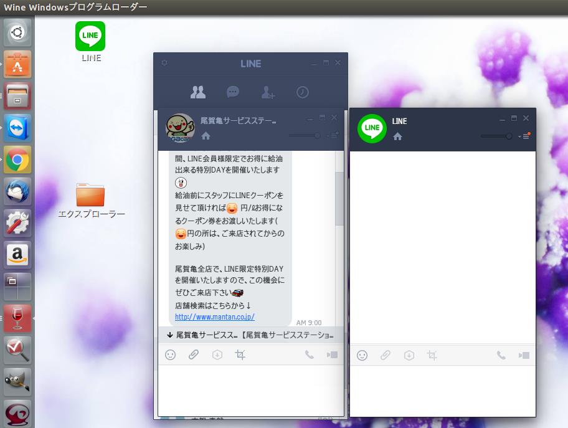Click home icon in right LINE chat window
The image size is (568, 428).
point(397,136)
